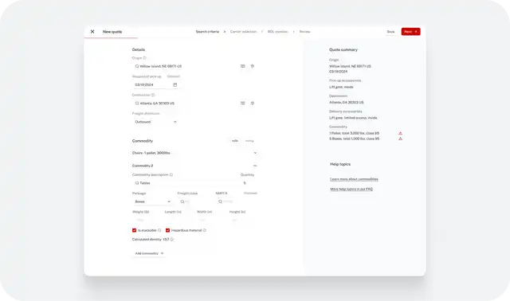The height and width of the screenshot is (301, 510).
Task: Open the Learn more about commodities link
Action: tap(354, 179)
